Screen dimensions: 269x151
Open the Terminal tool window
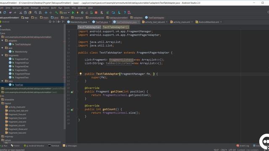pyautogui.click(x=54, y=146)
